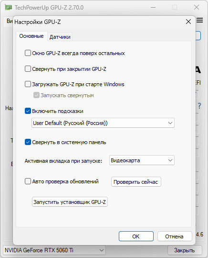Disable Свернуть в системную панель
The image size is (208, 258).
coord(28,142)
